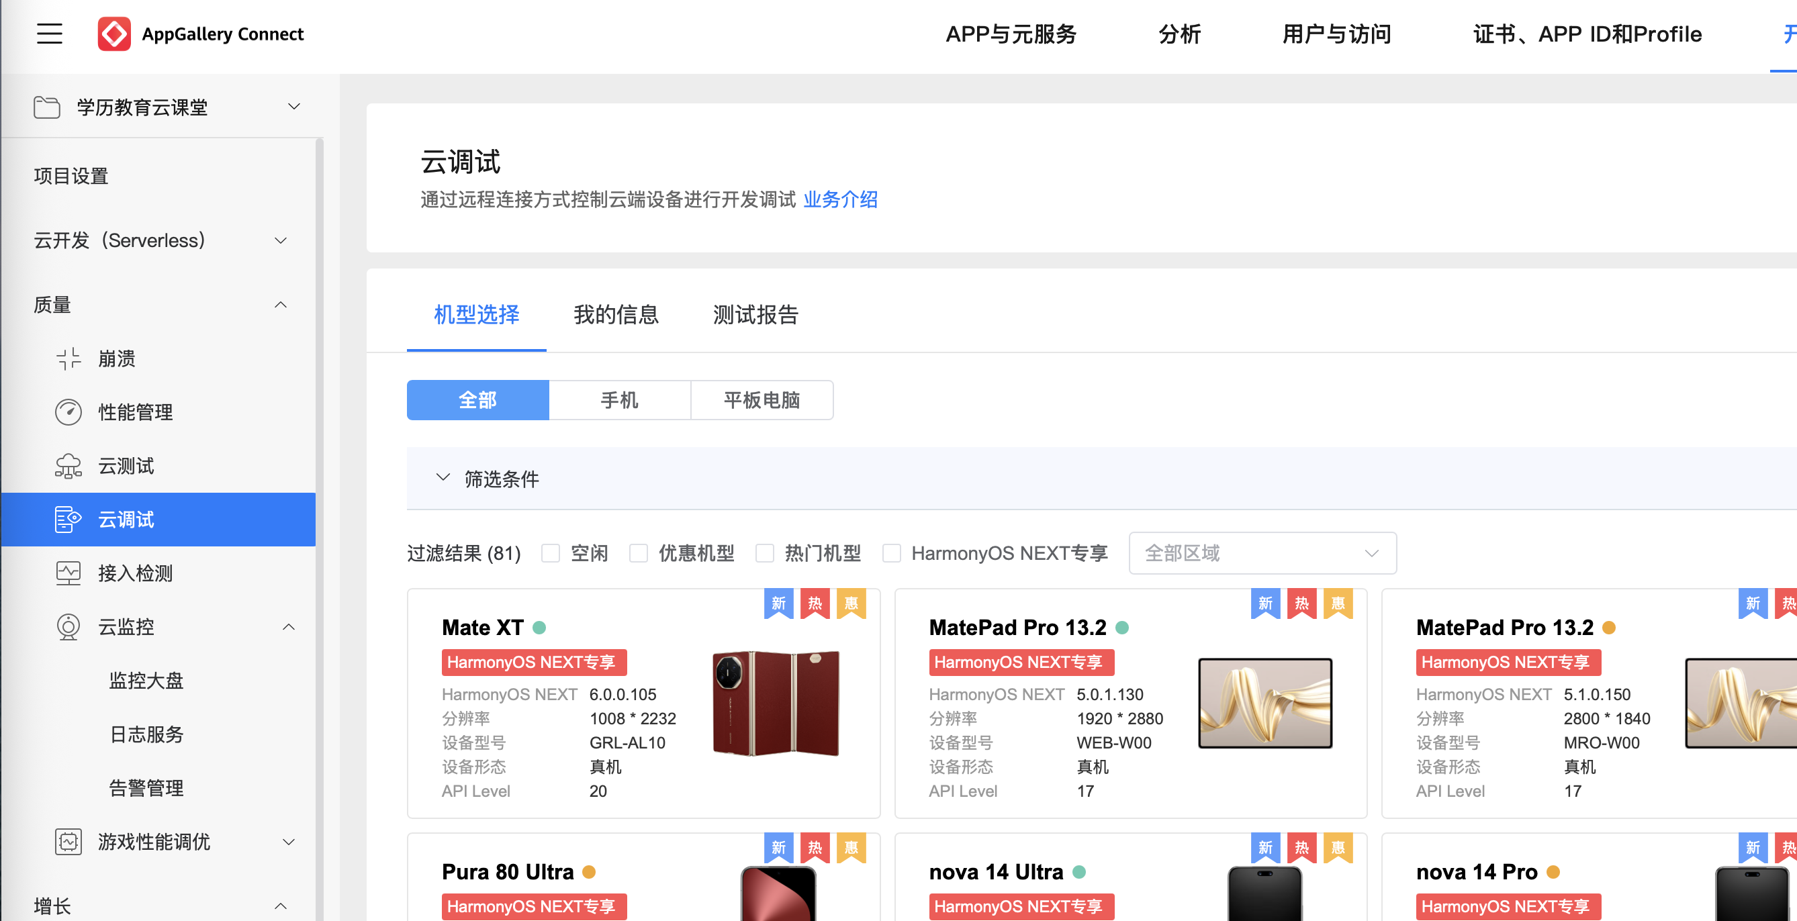Image resolution: width=1797 pixels, height=921 pixels.
Task: Click the cloud monitoring (云监控) camera icon
Action: click(x=68, y=627)
